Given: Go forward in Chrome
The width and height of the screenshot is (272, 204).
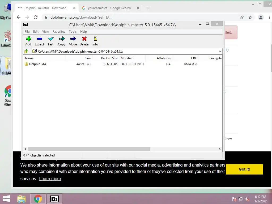Looking at the screenshot, I should click(x=27, y=17).
